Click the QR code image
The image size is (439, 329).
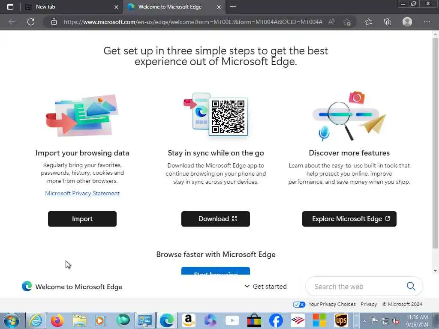[x=228, y=117]
